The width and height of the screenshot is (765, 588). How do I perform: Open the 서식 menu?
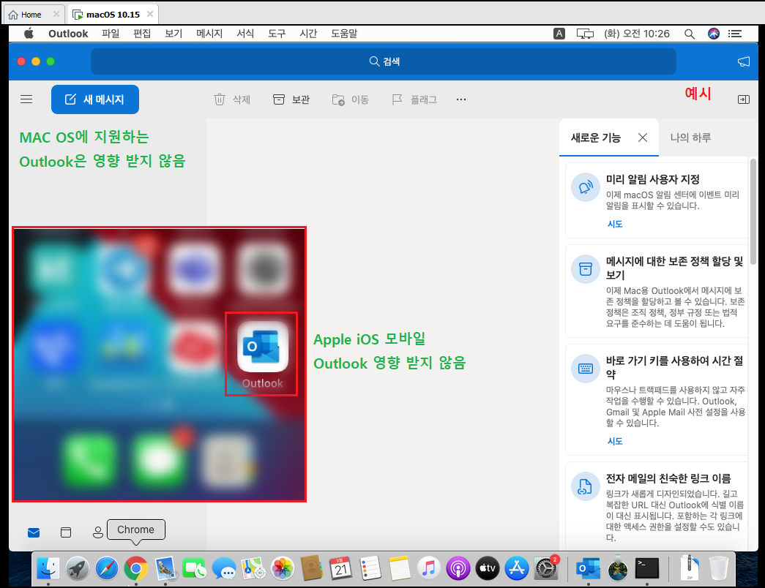click(x=245, y=34)
